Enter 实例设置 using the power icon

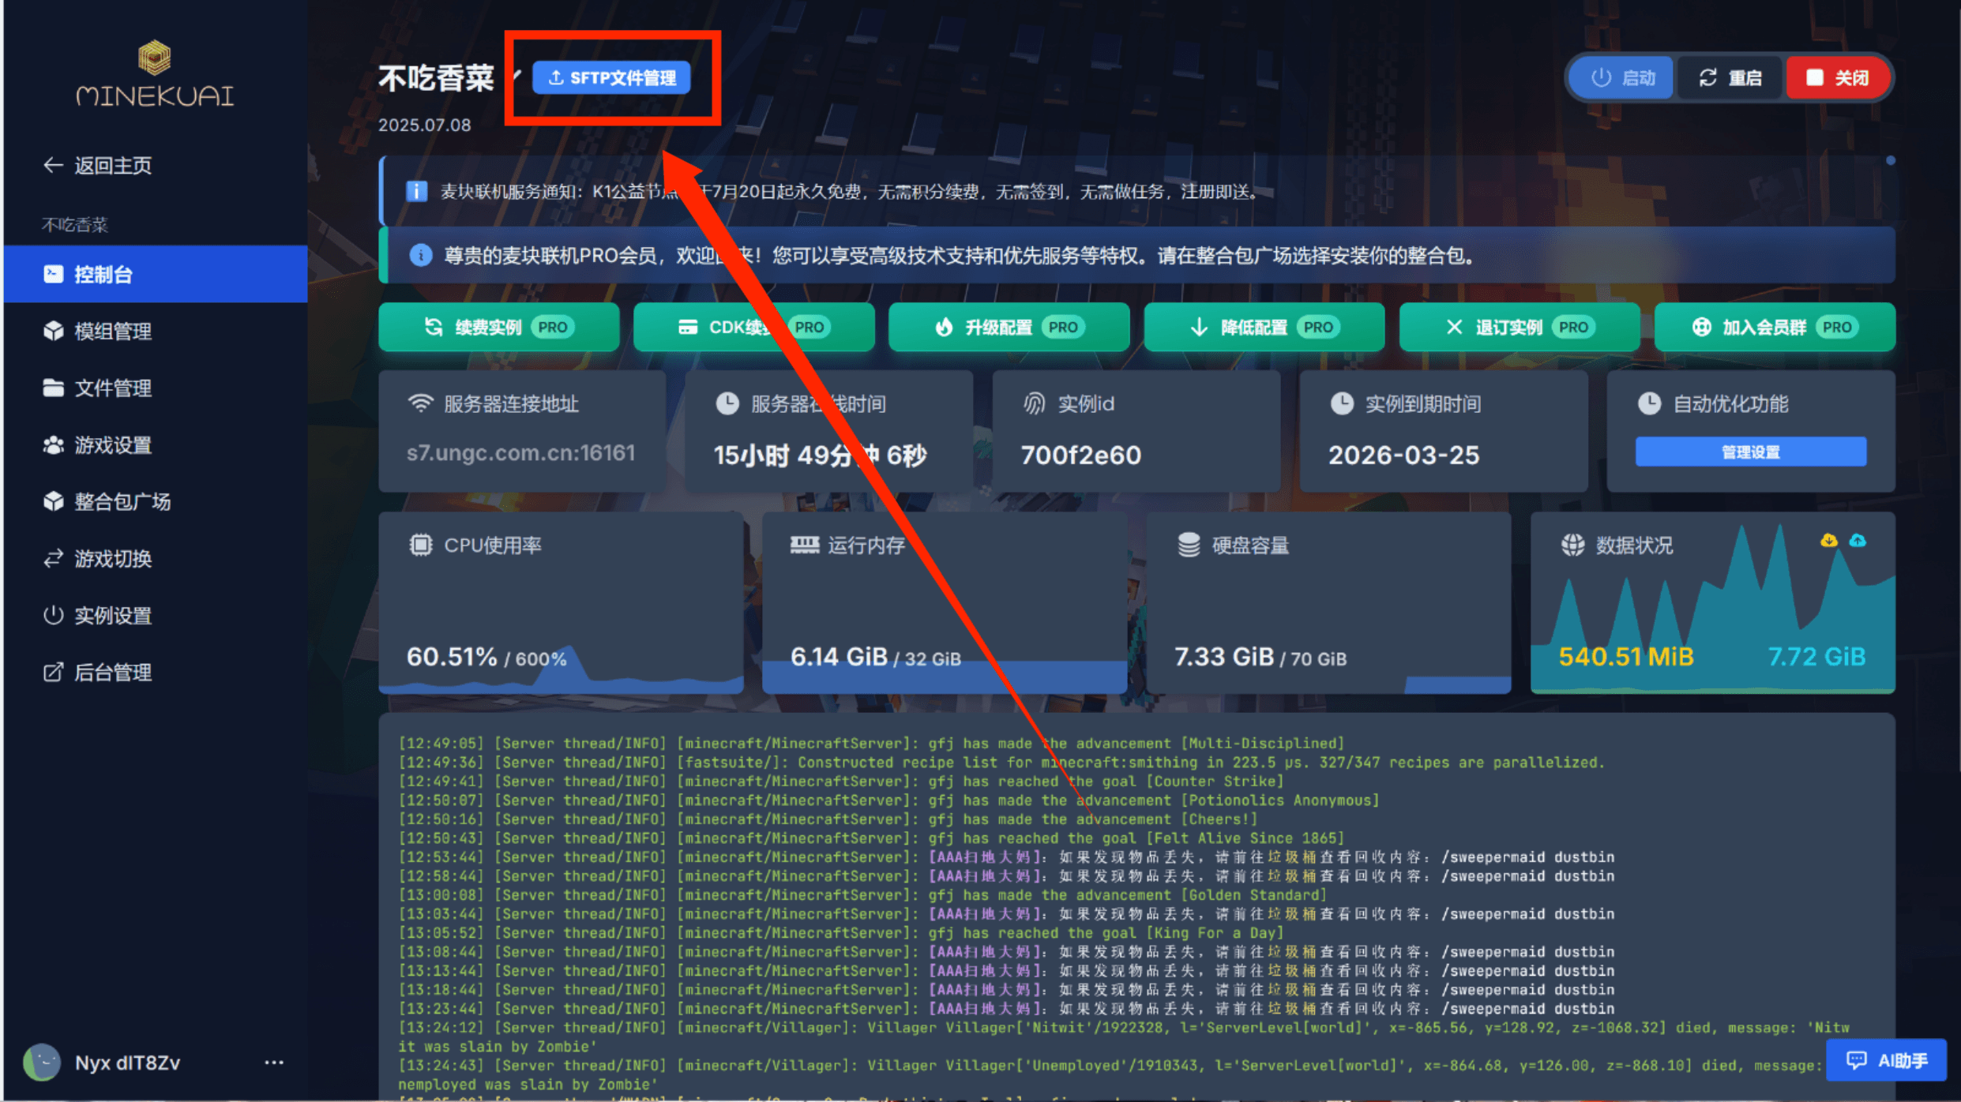tap(113, 615)
